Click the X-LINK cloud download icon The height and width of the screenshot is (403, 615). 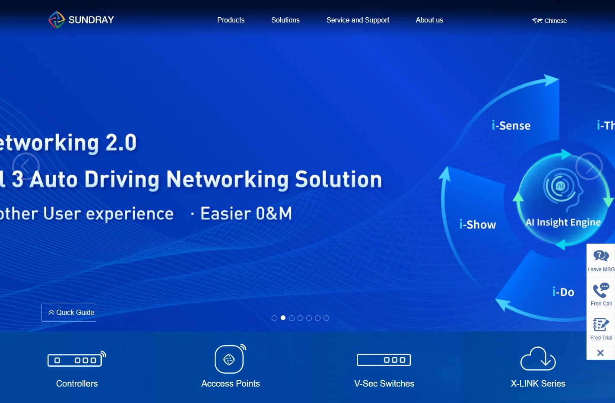[538, 359]
